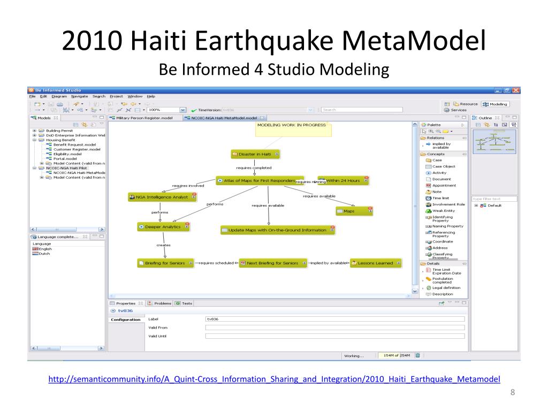
Task: Expand the Building Permit tree node
Action: point(34,131)
